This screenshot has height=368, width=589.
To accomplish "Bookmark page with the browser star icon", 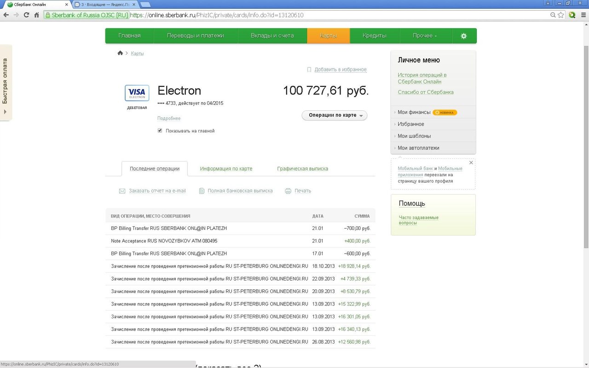I will 560,15.
